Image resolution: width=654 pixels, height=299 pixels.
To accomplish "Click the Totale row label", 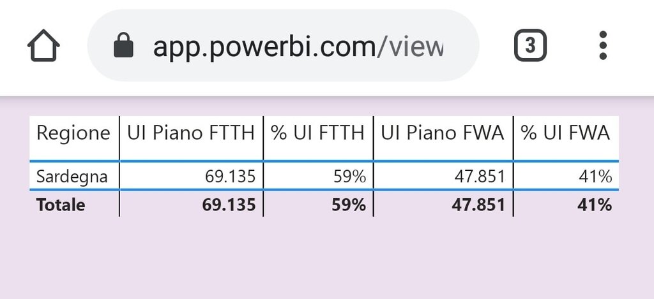I will click(61, 205).
